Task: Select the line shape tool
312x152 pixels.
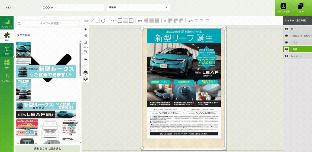Action: [x=92, y=21]
